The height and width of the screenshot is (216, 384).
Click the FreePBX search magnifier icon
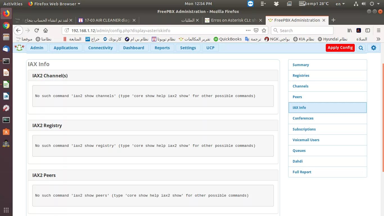point(361,48)
